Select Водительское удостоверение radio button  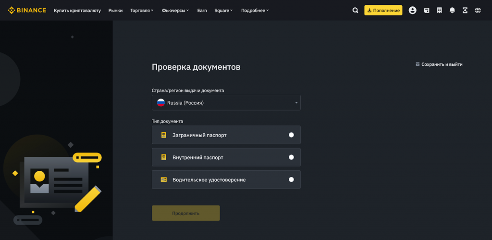click(291, 180)
